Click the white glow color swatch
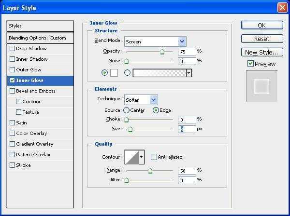Screen dimensions: 290x216 114,73
